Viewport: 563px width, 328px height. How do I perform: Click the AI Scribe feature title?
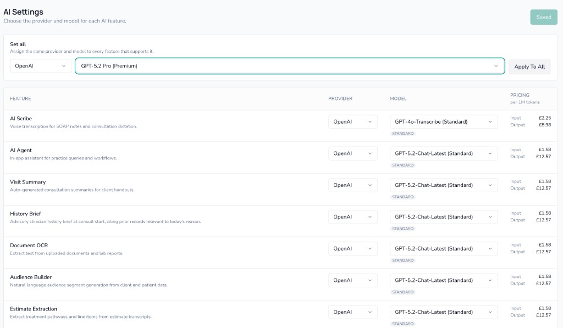(21, 119)
